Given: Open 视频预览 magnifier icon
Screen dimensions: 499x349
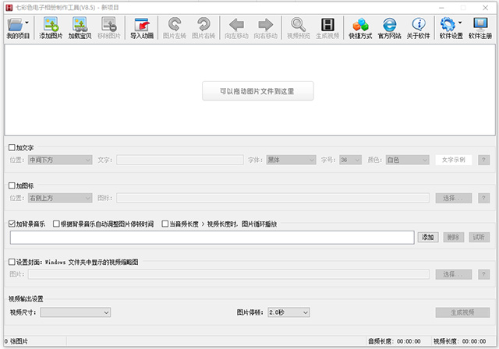Looking at the screenshot, I should 298,24.
